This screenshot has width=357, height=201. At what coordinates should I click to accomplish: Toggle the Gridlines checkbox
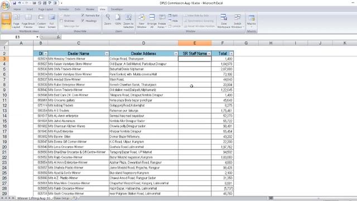[61, 21]
